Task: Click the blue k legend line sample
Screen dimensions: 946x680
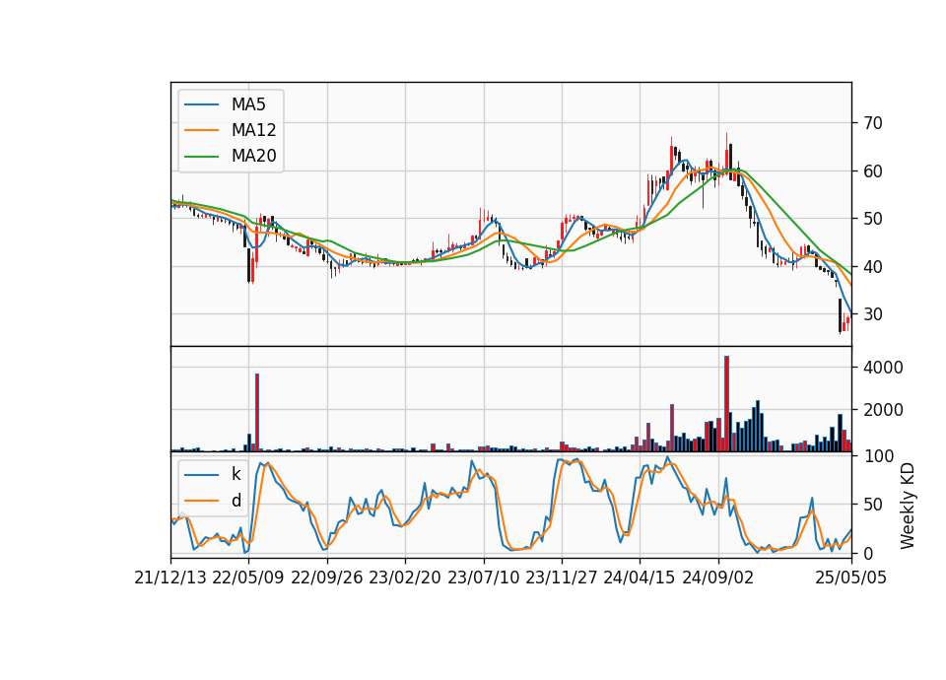Action: tap(201, 475)
